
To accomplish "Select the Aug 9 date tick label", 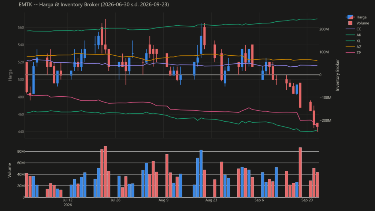I will coord(163,200).
